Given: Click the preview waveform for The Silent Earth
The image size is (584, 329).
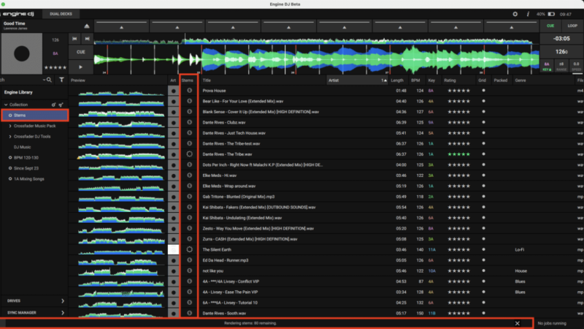Looking at the screenshot, I should tap(121, 251).
